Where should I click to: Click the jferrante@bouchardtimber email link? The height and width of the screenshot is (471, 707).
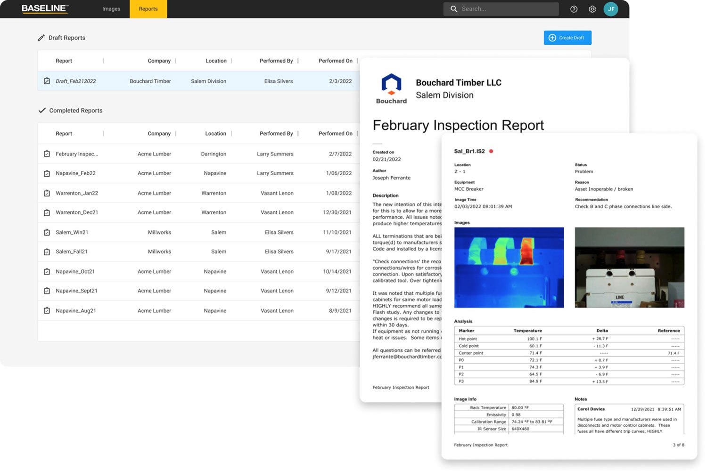(x=406, y=357)
